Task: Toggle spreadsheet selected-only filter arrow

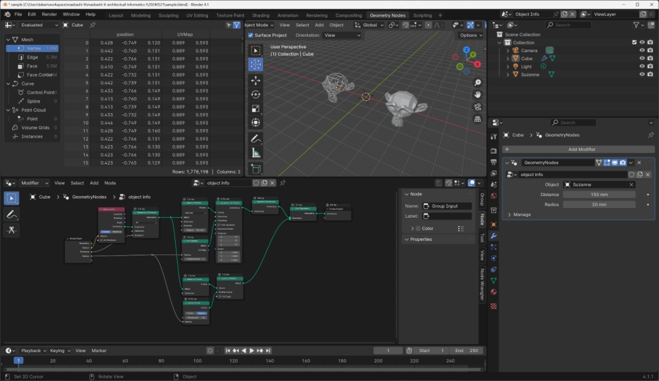Action: coord(229,25)
